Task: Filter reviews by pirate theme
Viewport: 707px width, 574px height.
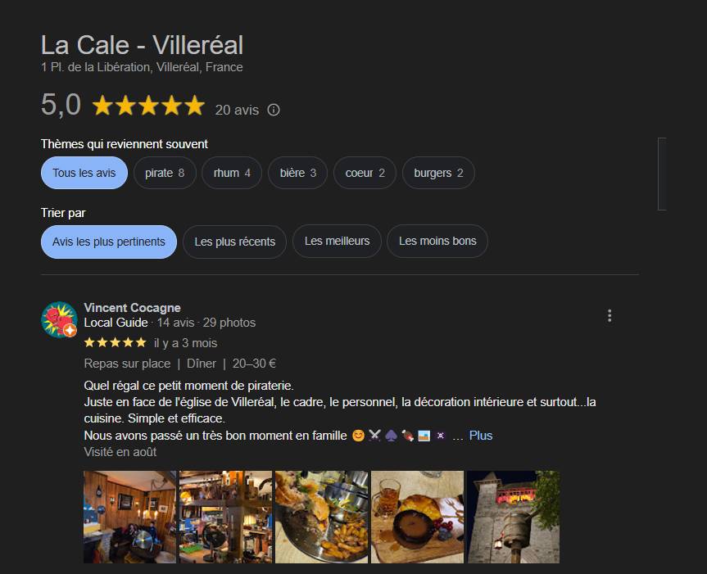Action: tap(165, 173)
